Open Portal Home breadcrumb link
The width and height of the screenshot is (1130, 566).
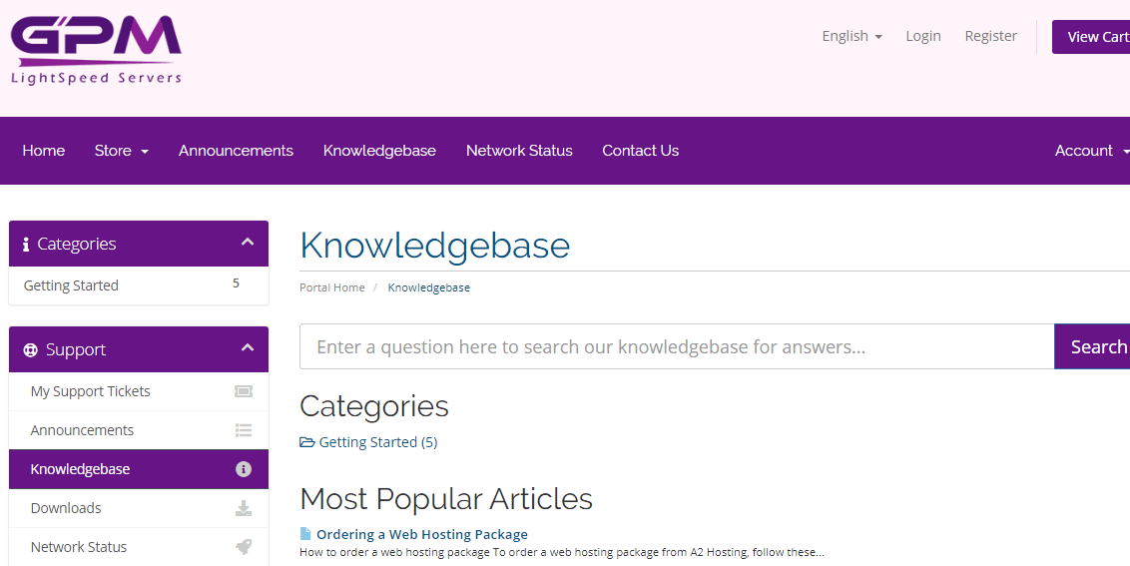tap(332, 286)
